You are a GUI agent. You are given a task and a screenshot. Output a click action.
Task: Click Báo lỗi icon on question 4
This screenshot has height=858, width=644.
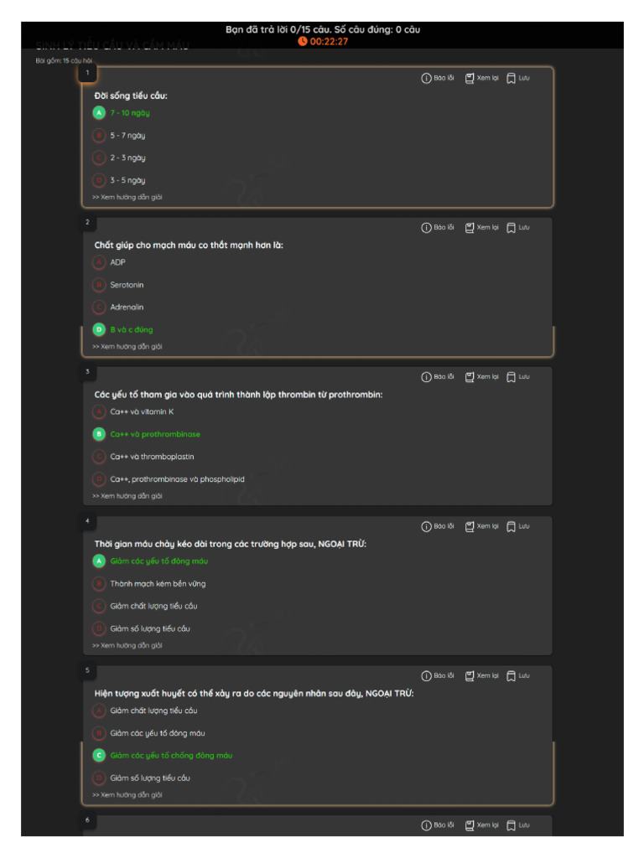point(426,526)
